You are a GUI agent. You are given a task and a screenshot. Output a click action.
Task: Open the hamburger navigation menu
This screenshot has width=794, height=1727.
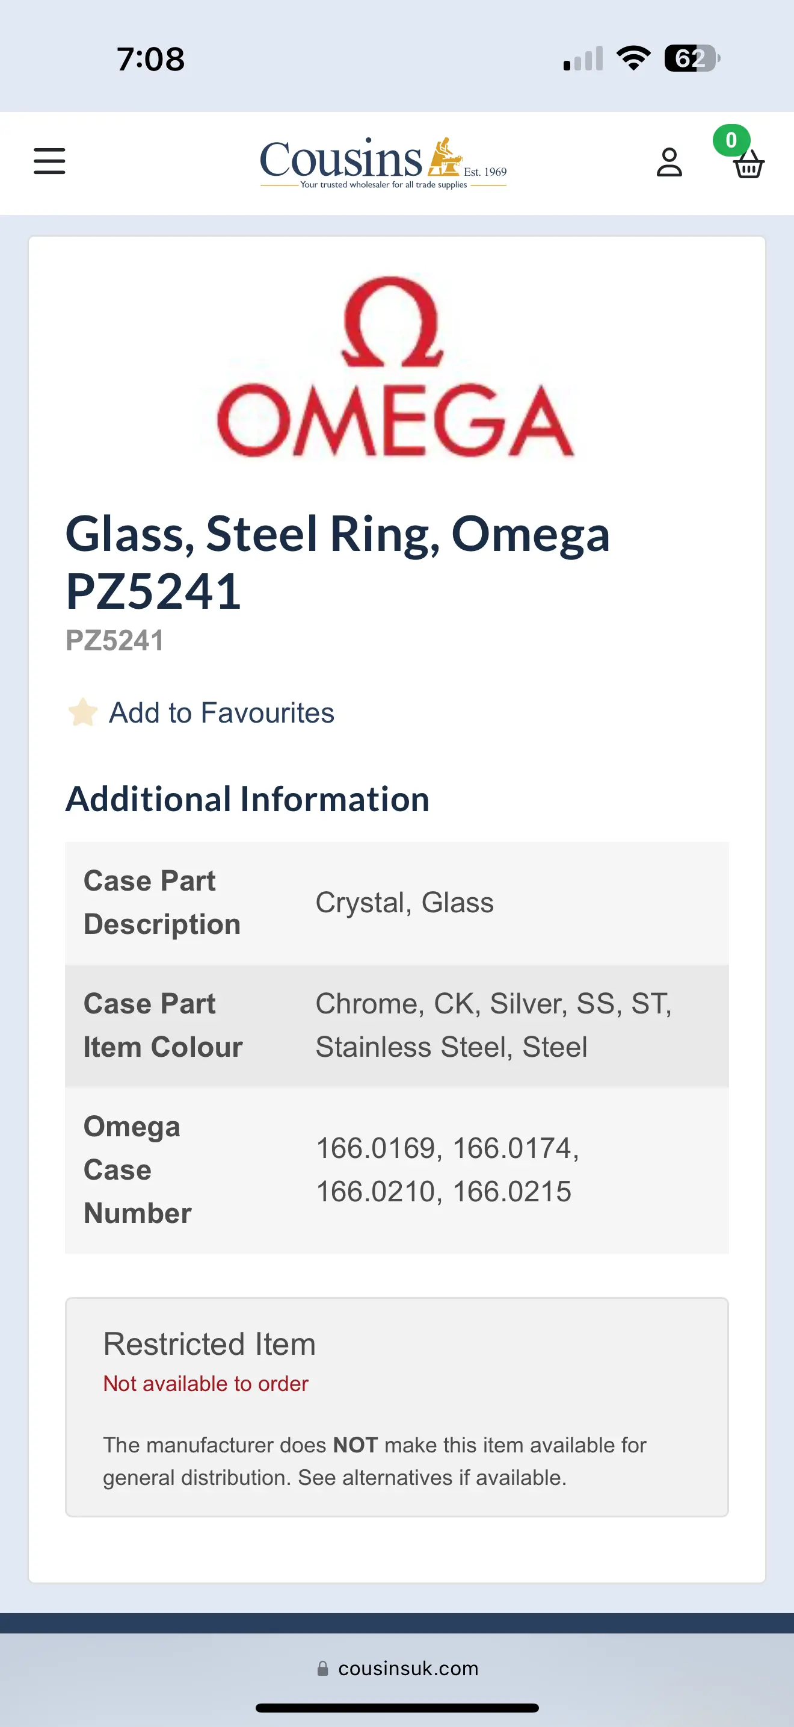click(x=49, y=161)
